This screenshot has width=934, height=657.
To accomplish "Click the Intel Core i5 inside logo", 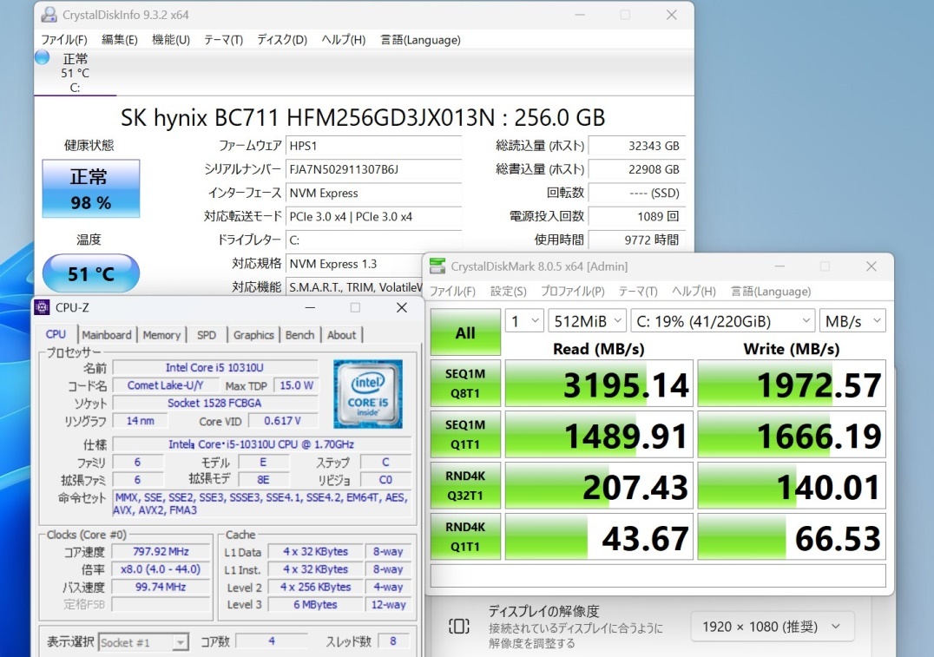I will coord(367,394).
